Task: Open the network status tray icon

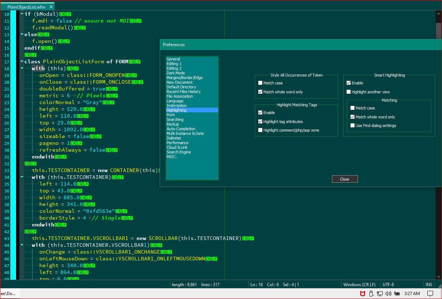Action: [379, 294]
